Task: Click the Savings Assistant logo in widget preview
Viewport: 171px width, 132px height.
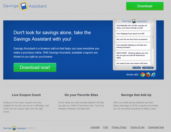Action: 135,21
